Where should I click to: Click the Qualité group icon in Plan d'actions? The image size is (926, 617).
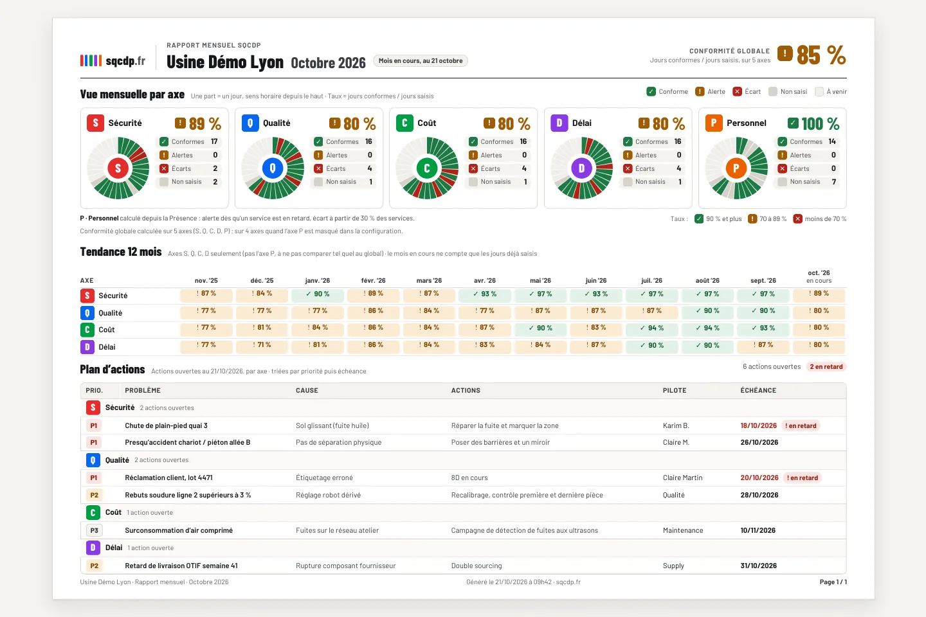point(93,460)
